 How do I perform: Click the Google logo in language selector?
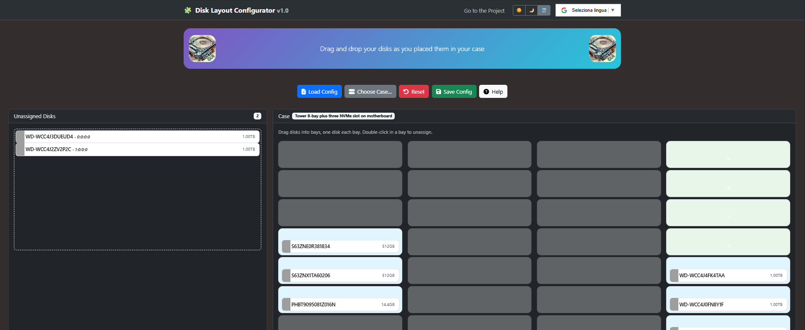(x=564, y=10)
